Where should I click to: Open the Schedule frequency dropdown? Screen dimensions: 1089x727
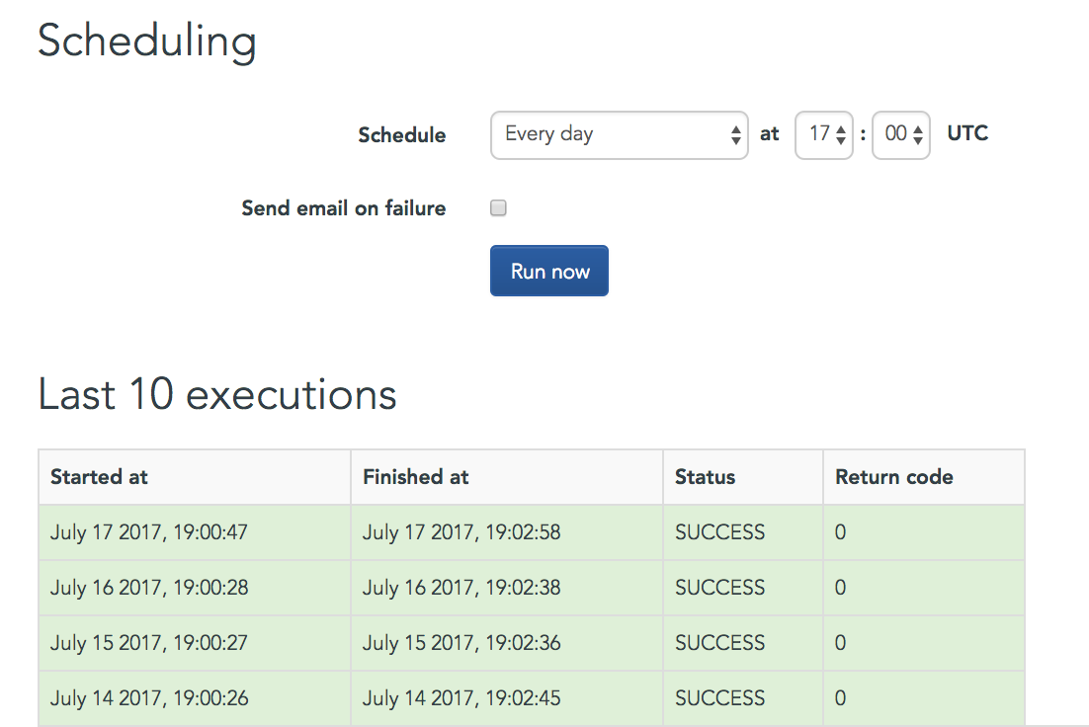[x=620, y=134]
